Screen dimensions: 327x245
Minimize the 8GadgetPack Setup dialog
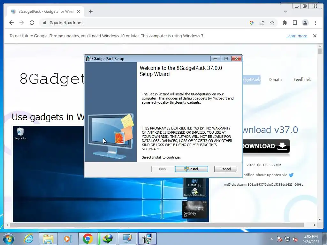[x=215, y=59]
